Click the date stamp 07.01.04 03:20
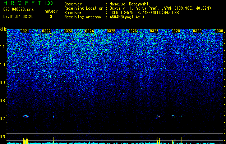Screen dimensions: 226x144 18,17
